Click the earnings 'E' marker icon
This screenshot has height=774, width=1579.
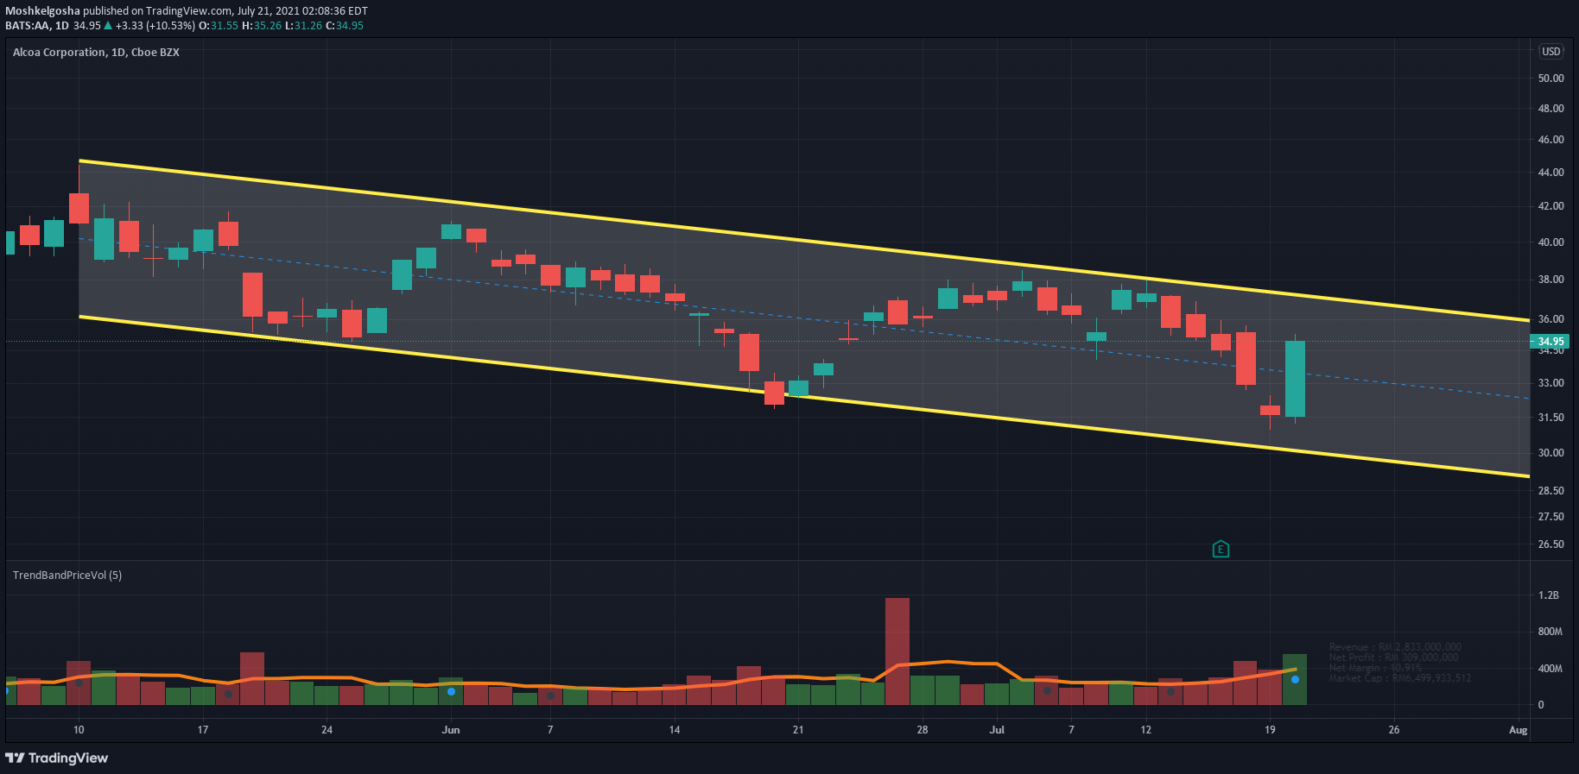click(x=1221, y=549)
